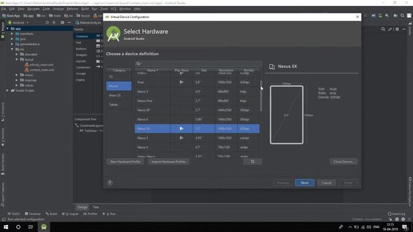The image size is (413, 232).
Task: Open the Build menu
Action: click(85, 8)
